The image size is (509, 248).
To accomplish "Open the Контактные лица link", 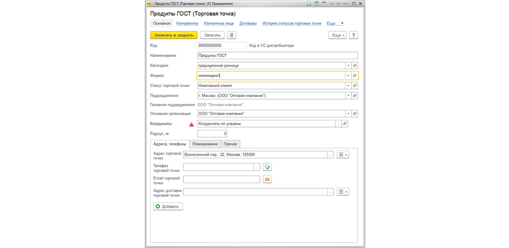I will coord(219,23).
